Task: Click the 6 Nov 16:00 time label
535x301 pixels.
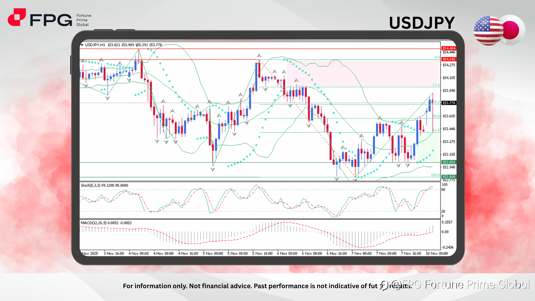Action: tap(337, 254)
